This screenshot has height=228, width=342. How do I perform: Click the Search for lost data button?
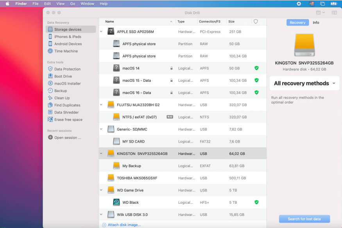click(304, 219)
